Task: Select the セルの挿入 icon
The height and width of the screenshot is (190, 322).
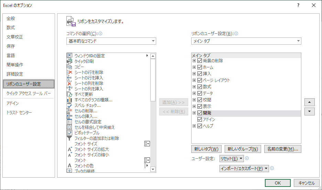Action: pos(69,116)
